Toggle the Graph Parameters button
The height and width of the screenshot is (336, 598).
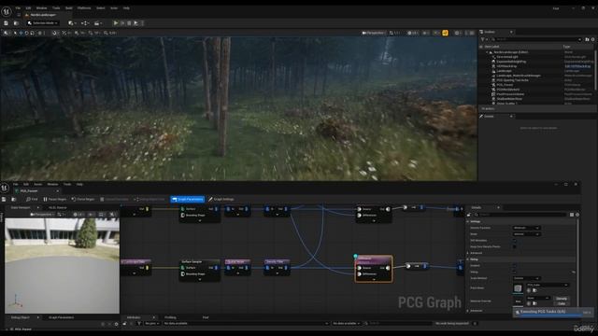click(187, 199)
